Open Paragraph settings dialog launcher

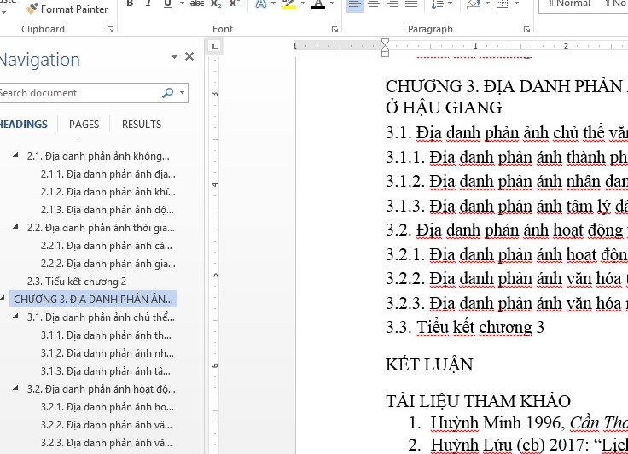click(x=527, y=30)
